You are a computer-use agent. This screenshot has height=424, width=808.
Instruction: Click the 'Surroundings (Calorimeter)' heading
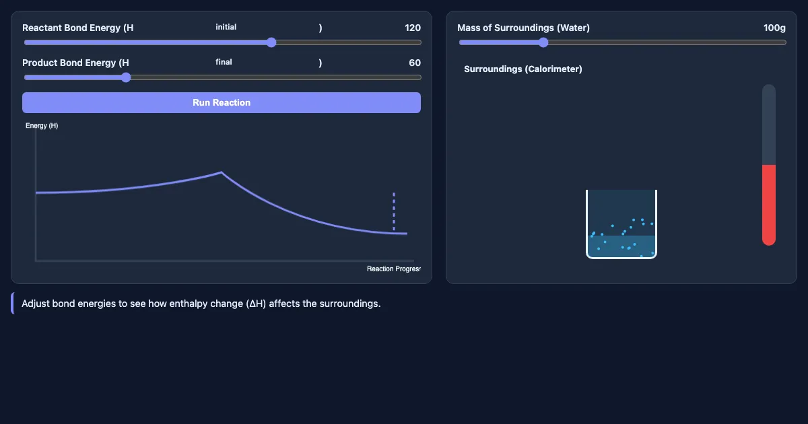pyautogui.click(x=523, y=69)
